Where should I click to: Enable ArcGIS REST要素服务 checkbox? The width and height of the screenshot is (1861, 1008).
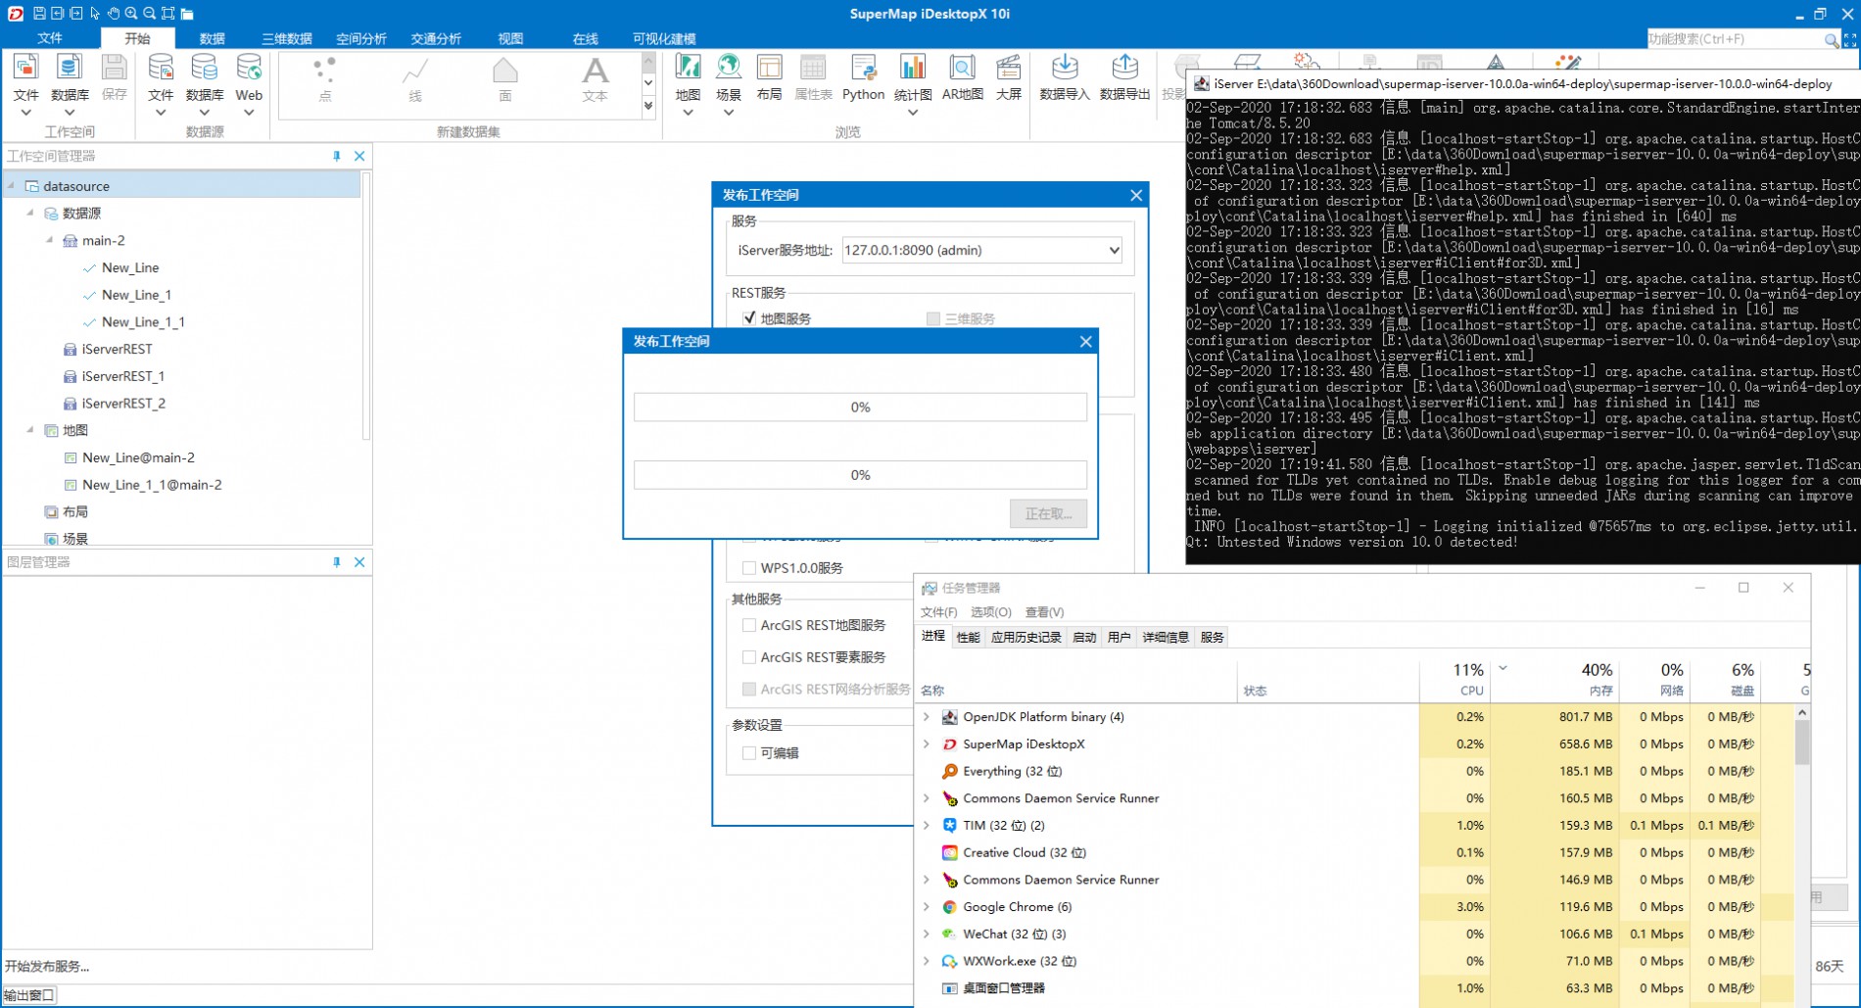(x=749, y=657)
